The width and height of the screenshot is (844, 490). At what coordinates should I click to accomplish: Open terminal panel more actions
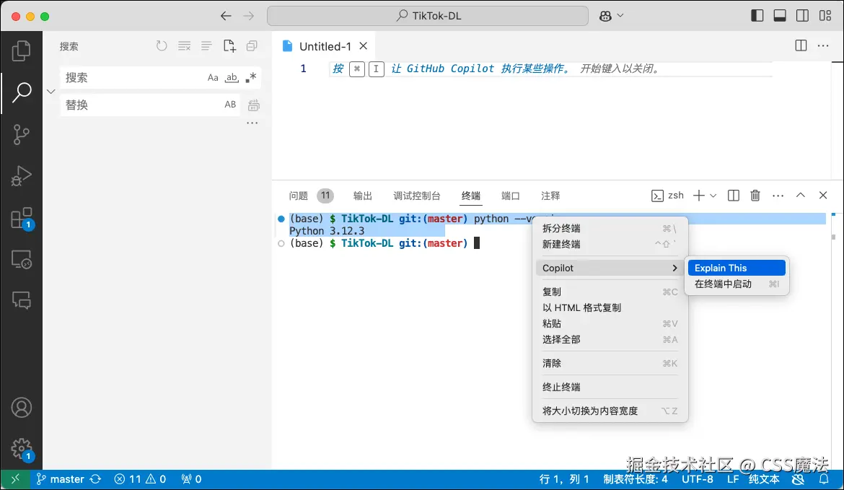778,196
